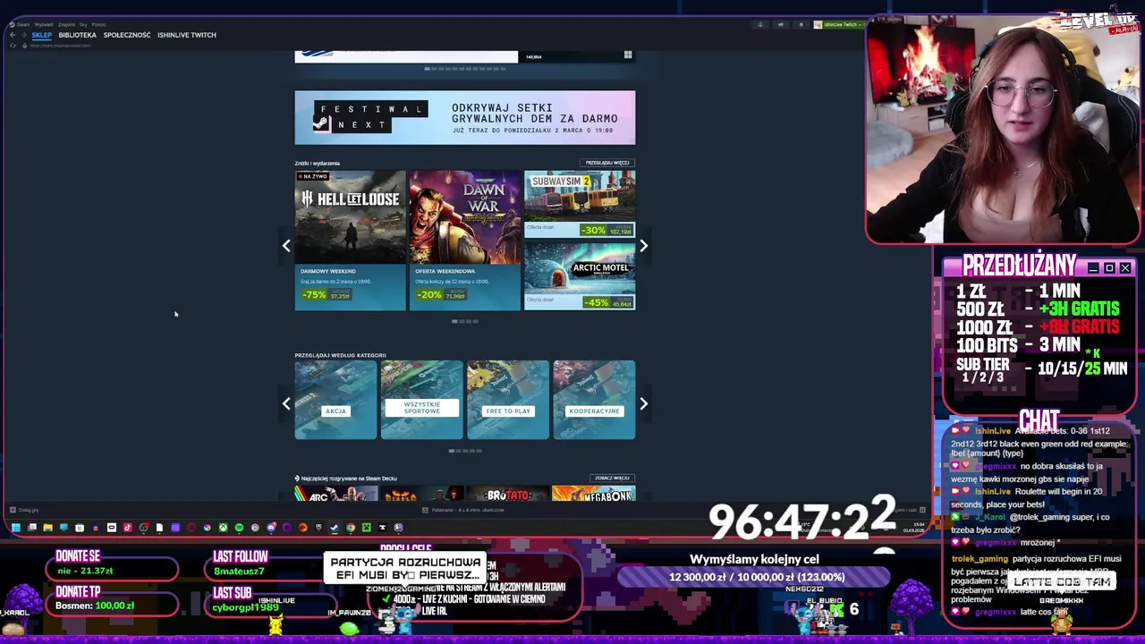The width and height of the screenshot is (1145, 644).
Task: Open the ARC Raiders thumbnail
Action: 335,493
